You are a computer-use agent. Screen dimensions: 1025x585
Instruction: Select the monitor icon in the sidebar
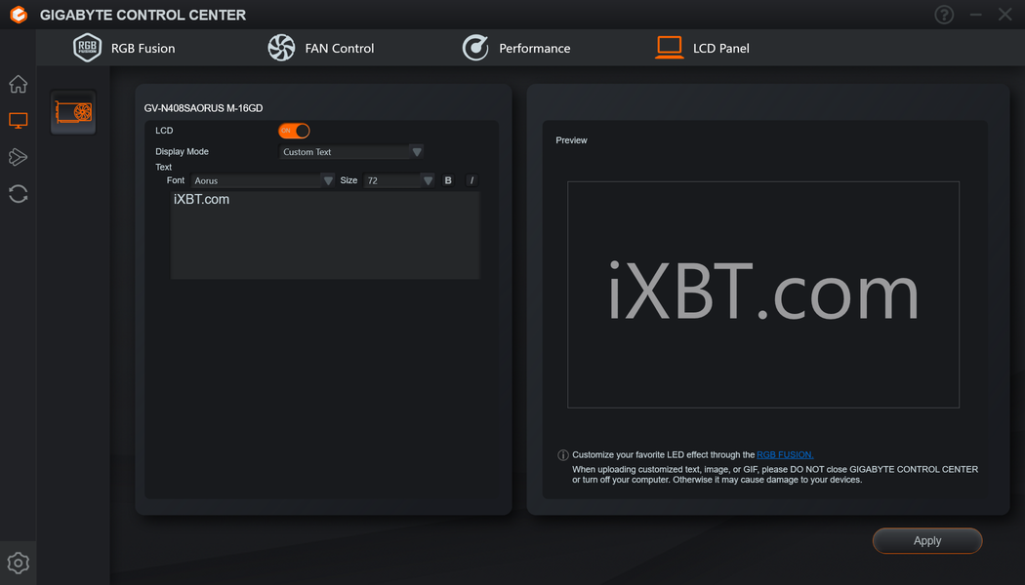coord(19,120)
